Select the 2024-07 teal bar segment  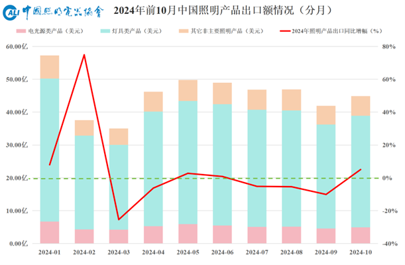257,169
